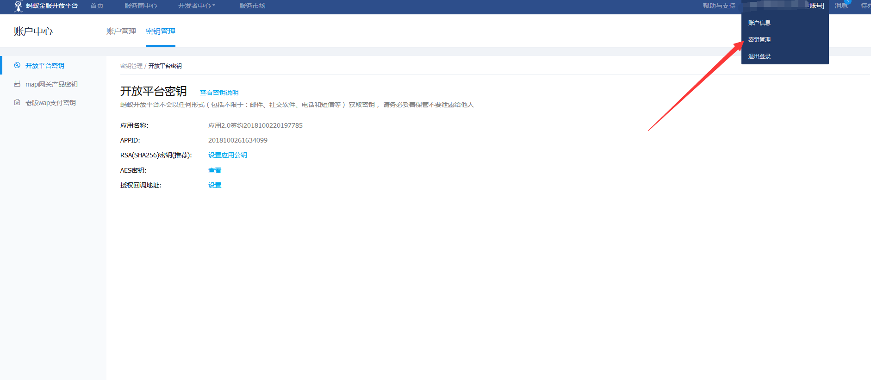Screen dimensions: 871x380
Task: Switch to the 账户管理 tab
Action: point(121,31)
